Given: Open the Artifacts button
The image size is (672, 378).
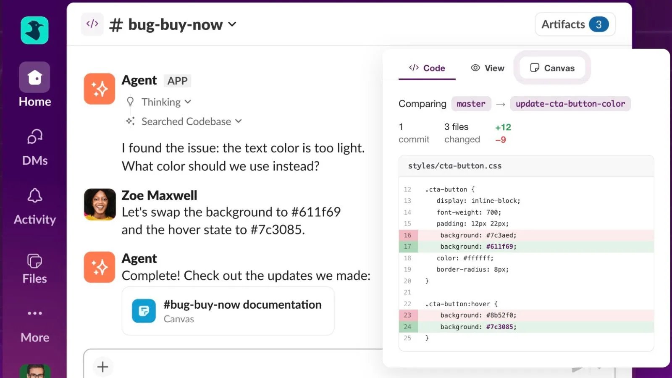Looking at the screenshot, I should [575, 24].
